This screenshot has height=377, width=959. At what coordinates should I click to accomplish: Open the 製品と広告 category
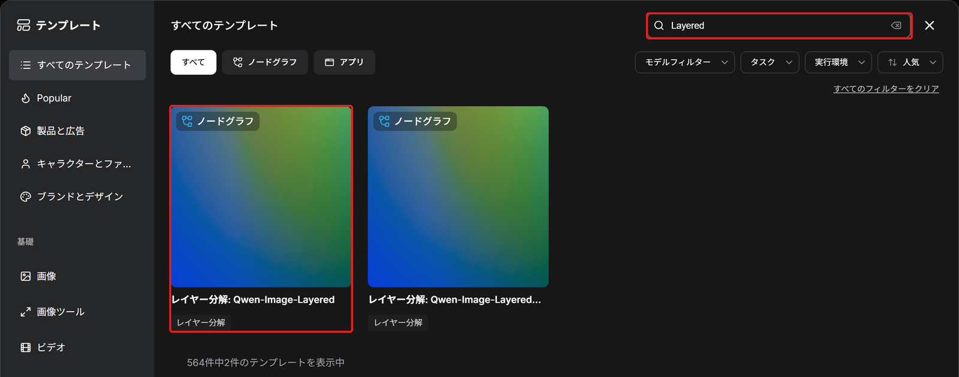77,131
